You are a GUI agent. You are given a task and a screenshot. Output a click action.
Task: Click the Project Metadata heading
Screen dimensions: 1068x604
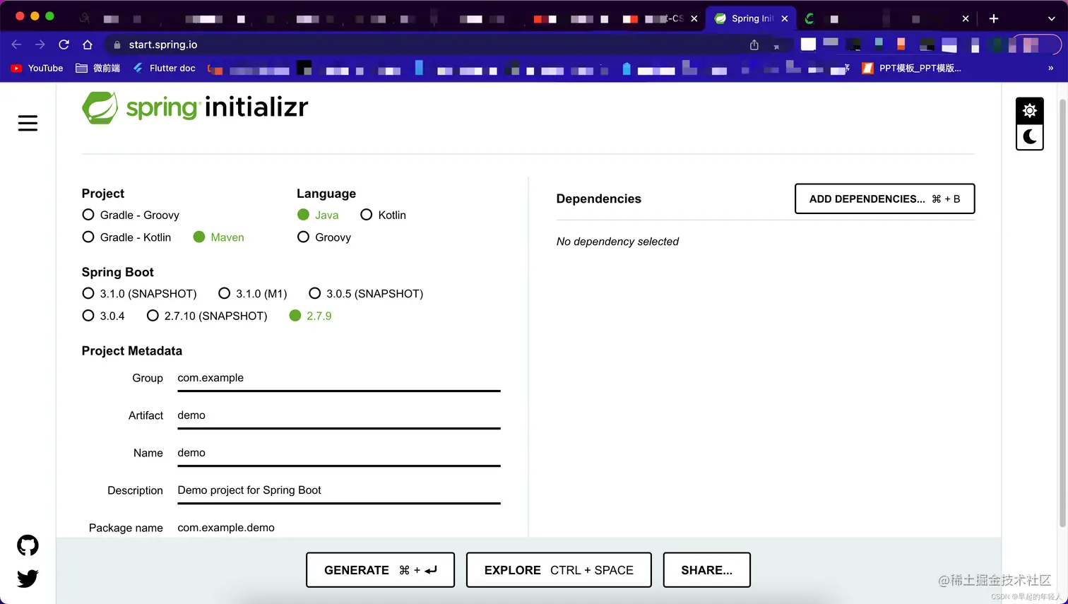pyautogui.click(x=131, y=351)
